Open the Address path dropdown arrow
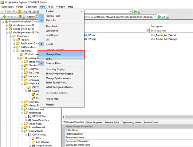The image size is (193, 147). tap(155, 17)
